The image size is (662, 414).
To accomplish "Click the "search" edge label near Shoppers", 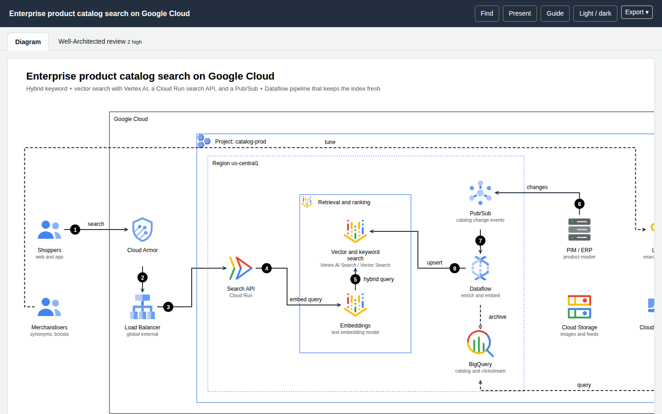I will [96, 224].
